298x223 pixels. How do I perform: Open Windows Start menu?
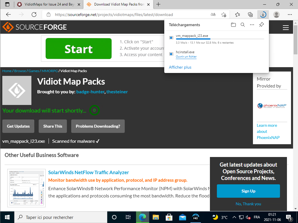[7, 217]
